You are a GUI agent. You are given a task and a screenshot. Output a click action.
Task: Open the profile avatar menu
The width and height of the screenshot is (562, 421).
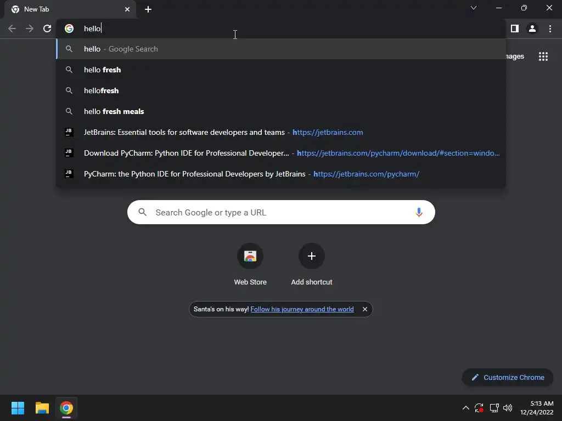point(532,29)
